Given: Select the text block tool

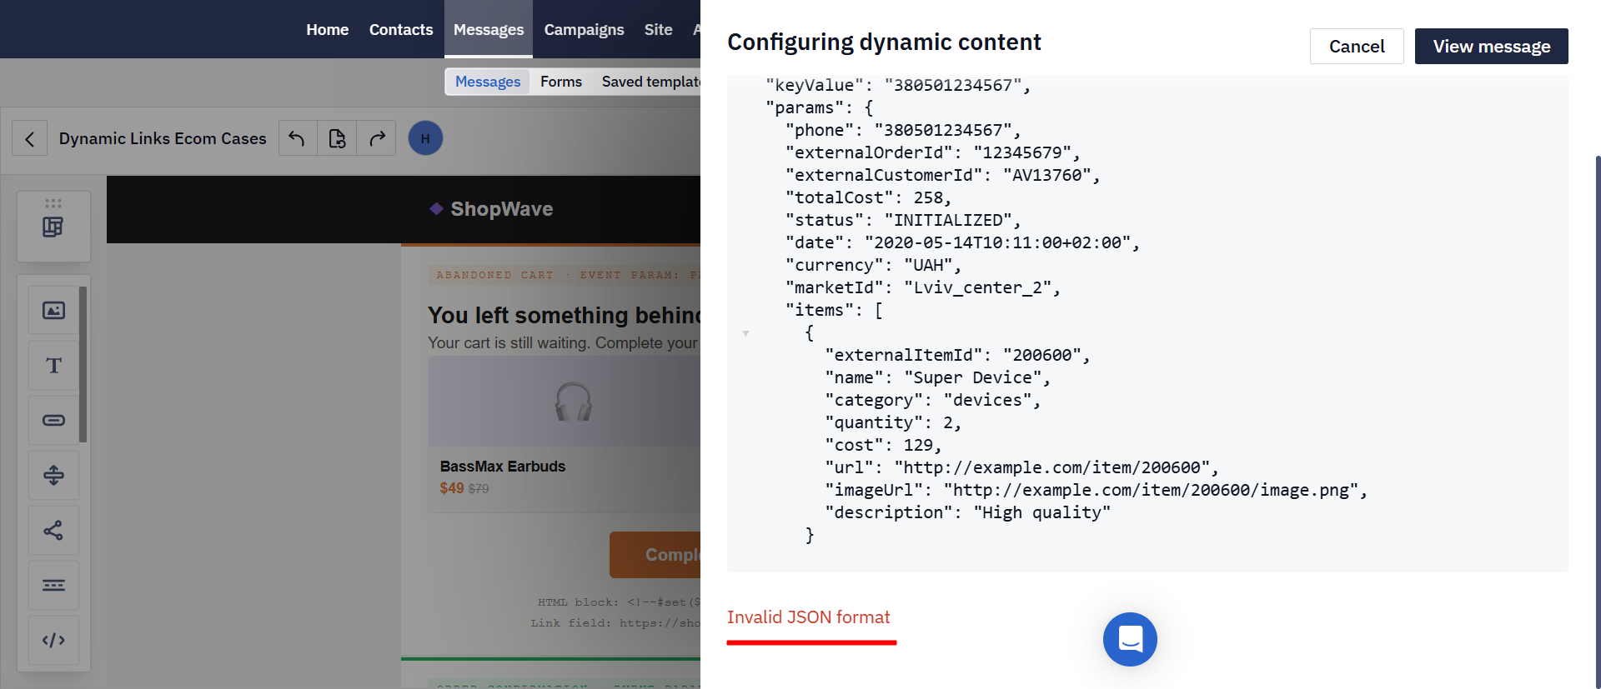Looking at the screenshot, I should click(x=53, y=366).
